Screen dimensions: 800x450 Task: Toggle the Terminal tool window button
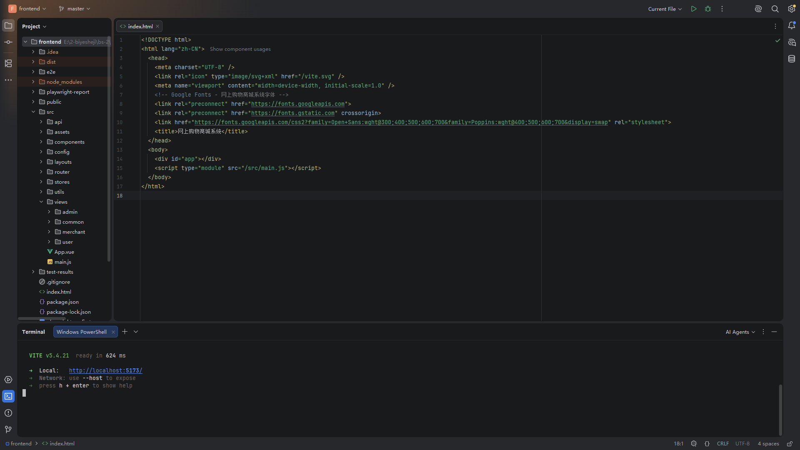point(8,396)
